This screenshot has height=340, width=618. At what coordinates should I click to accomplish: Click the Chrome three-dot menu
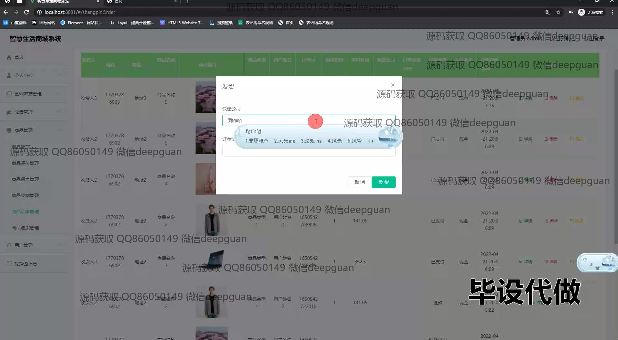tap(612, 12)
